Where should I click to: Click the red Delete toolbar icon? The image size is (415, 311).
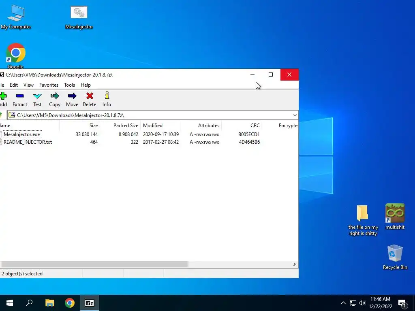click(90, 96)
